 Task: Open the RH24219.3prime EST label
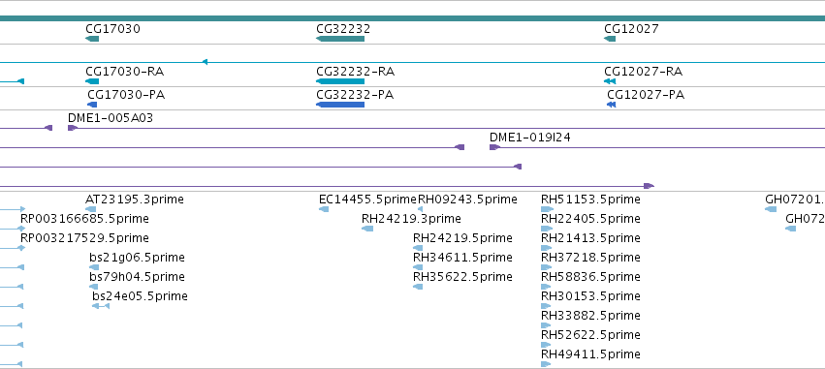pyautogui.click(x=411, y=218)
